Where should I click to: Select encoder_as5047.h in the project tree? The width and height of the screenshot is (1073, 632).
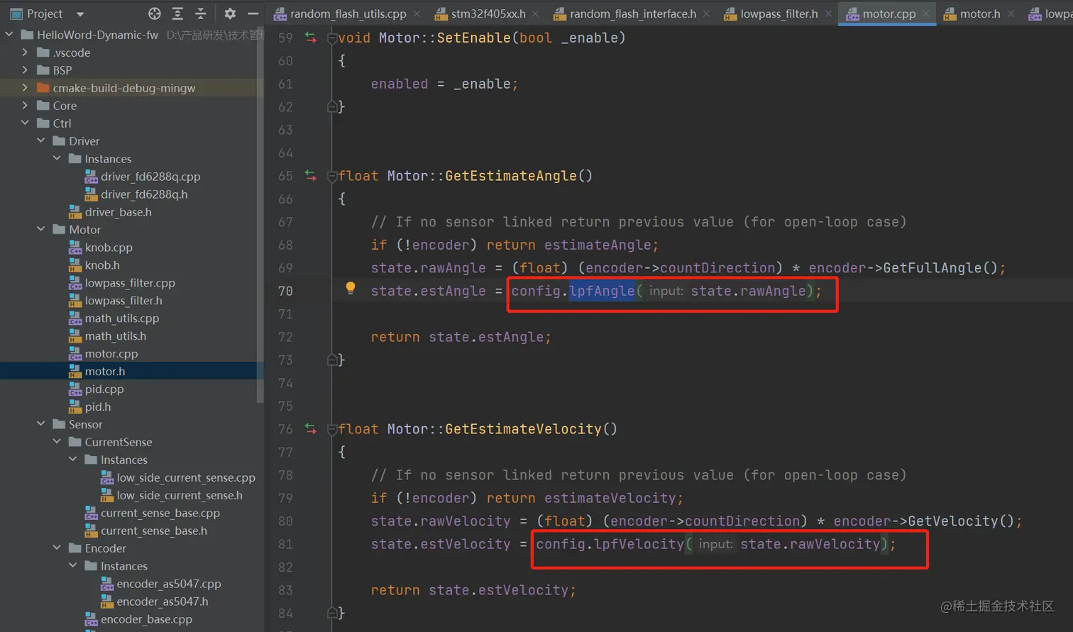pyautogui.click(x=163, y=602)
